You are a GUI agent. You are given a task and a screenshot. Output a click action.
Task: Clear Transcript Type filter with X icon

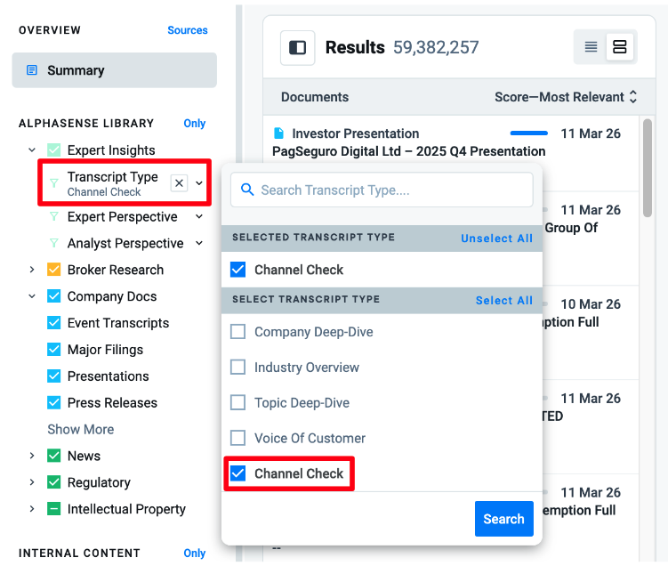point(179,182)
